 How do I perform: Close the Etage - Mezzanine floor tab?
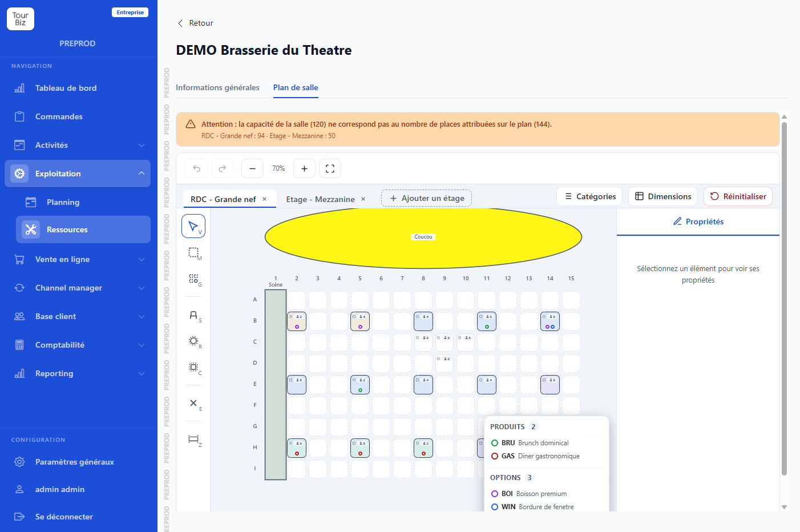click(x=363, y=199)
